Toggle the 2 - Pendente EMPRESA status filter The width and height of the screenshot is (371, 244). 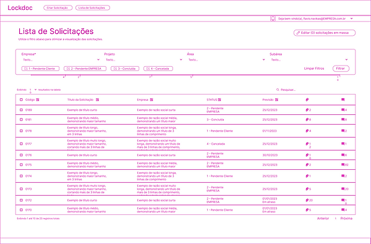85,69
